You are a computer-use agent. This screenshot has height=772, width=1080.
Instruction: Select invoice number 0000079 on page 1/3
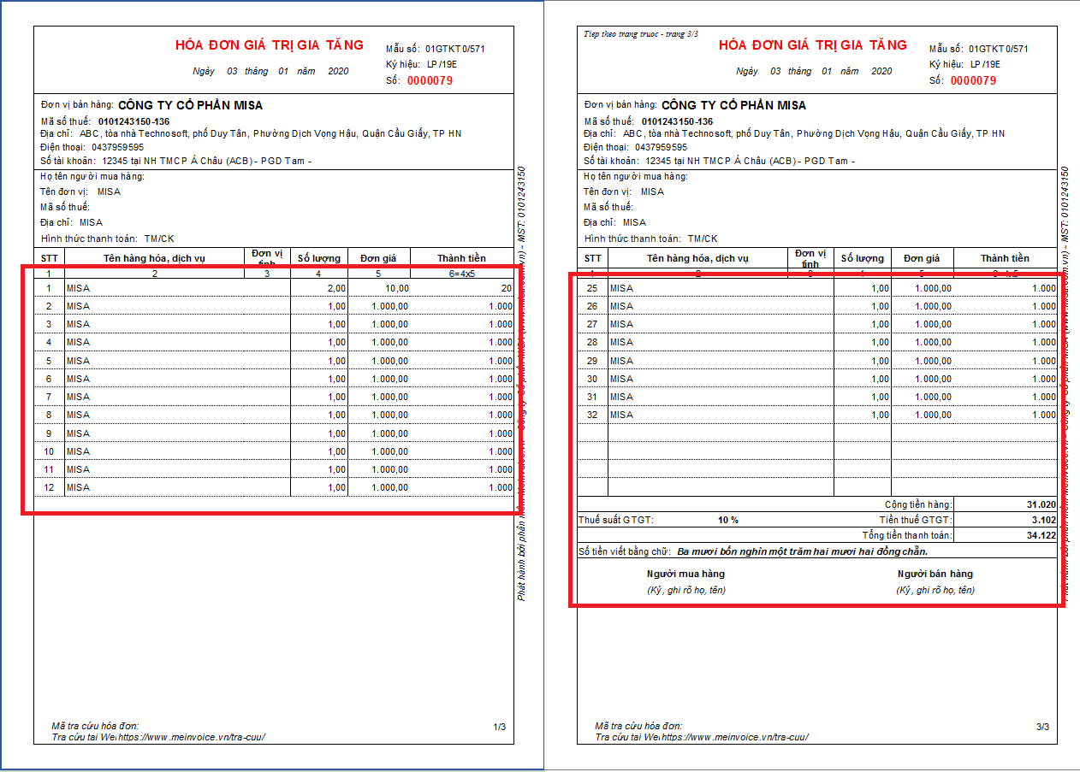click(x=430, y=81)
